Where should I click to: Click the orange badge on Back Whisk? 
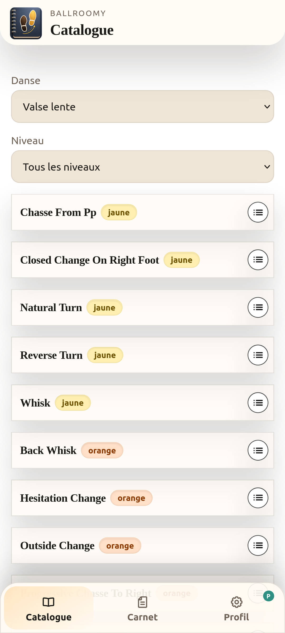(102, 451)
